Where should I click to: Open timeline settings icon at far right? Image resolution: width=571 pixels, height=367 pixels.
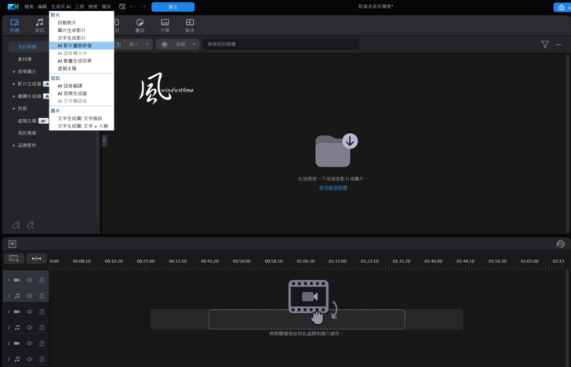click(560, 244)
